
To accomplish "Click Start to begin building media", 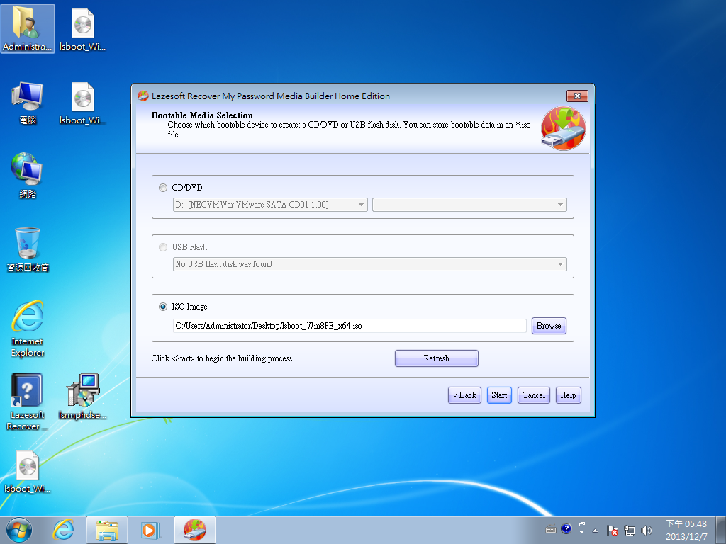I will pos(499,395).
